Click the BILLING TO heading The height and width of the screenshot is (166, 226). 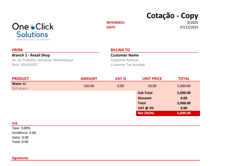tap(120, 50)
